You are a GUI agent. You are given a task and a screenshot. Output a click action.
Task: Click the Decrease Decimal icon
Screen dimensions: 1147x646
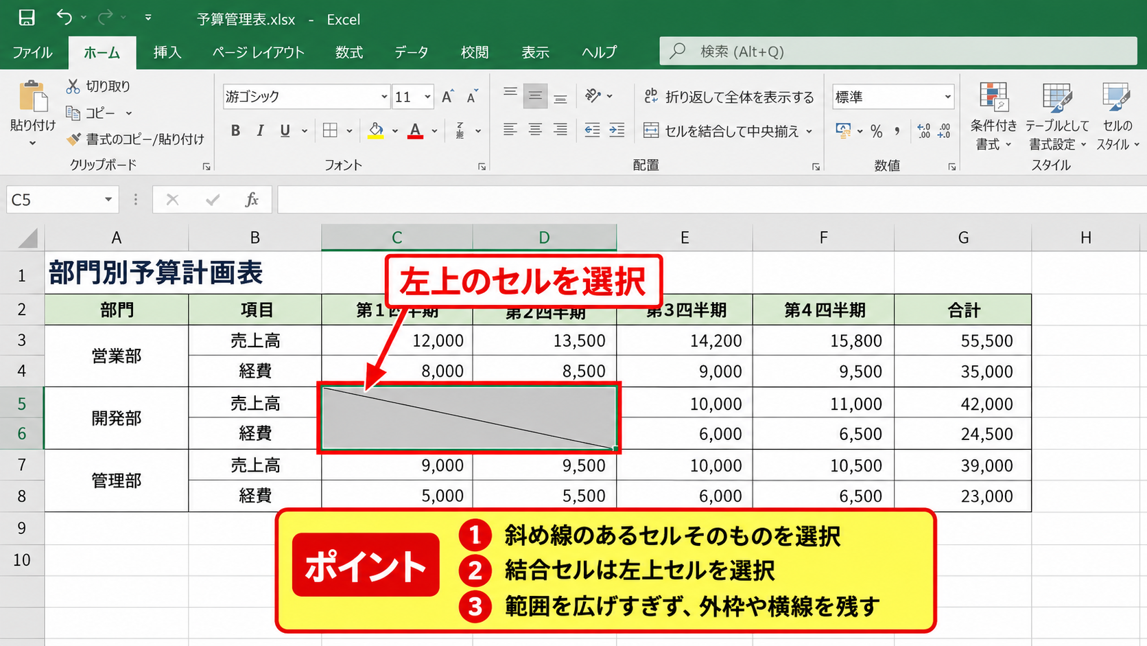(x=945, y=131)
